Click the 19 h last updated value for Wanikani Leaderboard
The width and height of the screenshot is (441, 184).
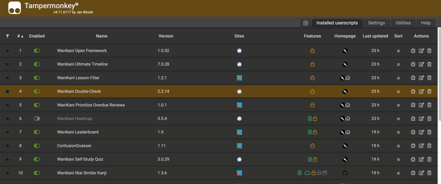tap(375, 132)
